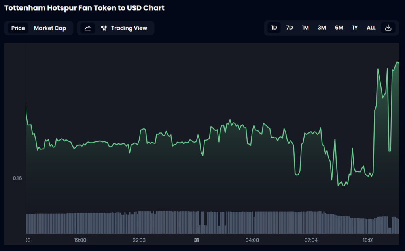Click the 04:00 time axis label
Screen dimensions: 405x251
[252, 240]
